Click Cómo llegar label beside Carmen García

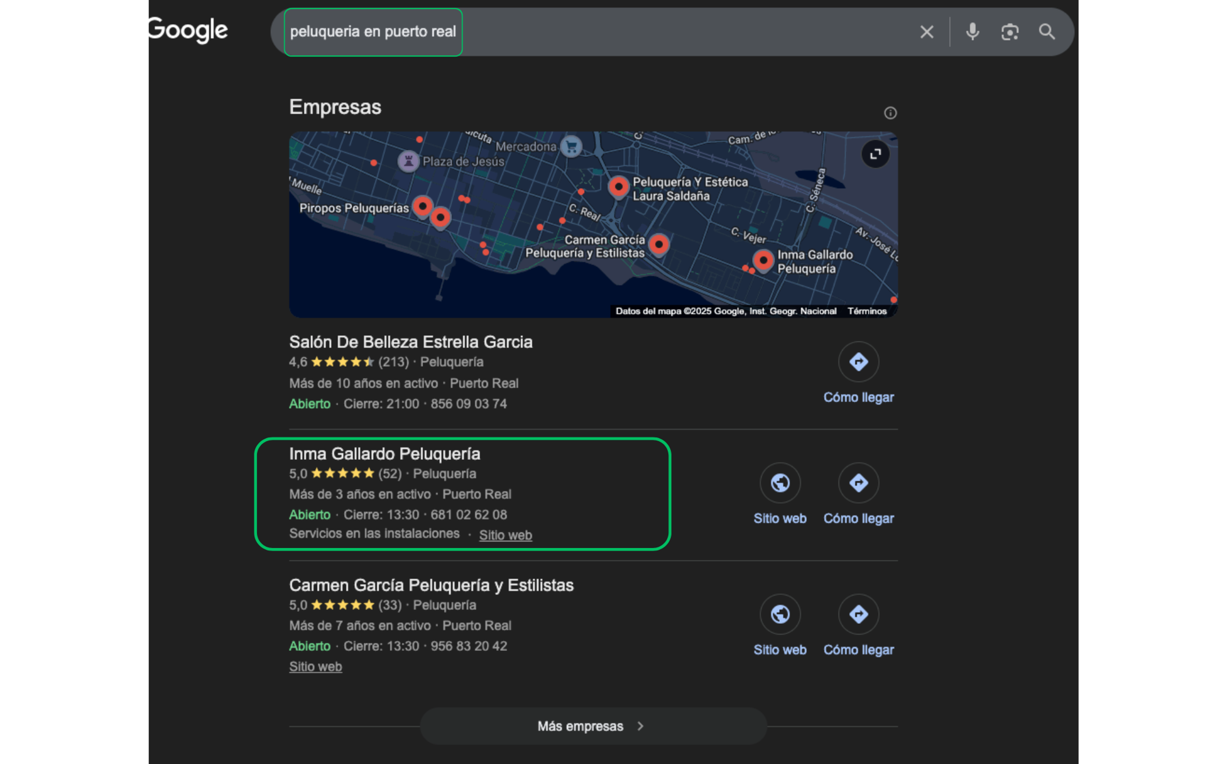coord(858,650)
